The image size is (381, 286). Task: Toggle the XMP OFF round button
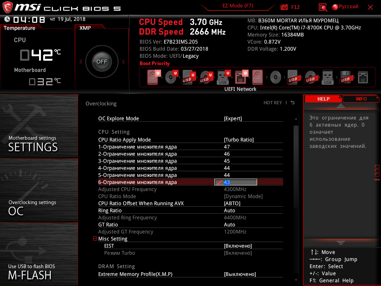point(102,61)
